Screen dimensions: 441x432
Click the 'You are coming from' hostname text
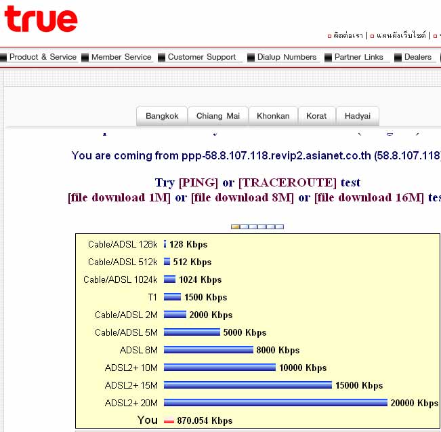tap(256, 155)
